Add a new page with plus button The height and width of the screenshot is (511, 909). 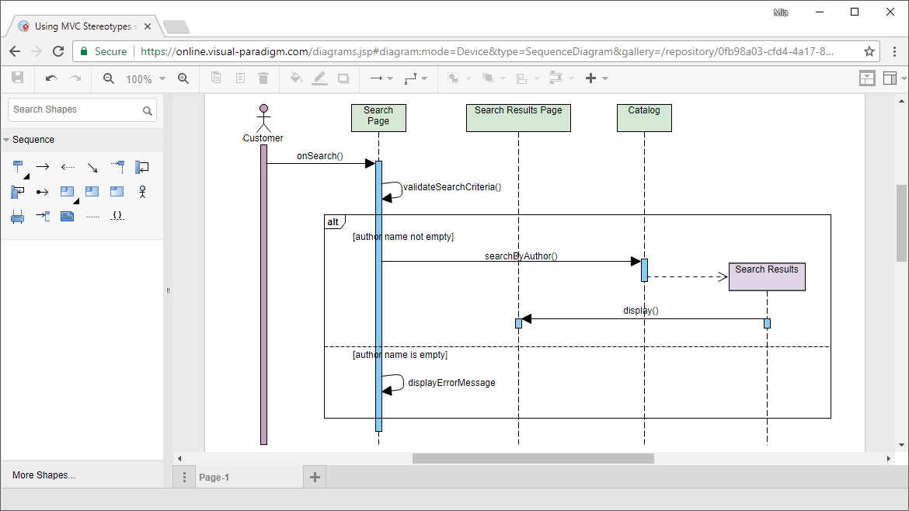315,478
